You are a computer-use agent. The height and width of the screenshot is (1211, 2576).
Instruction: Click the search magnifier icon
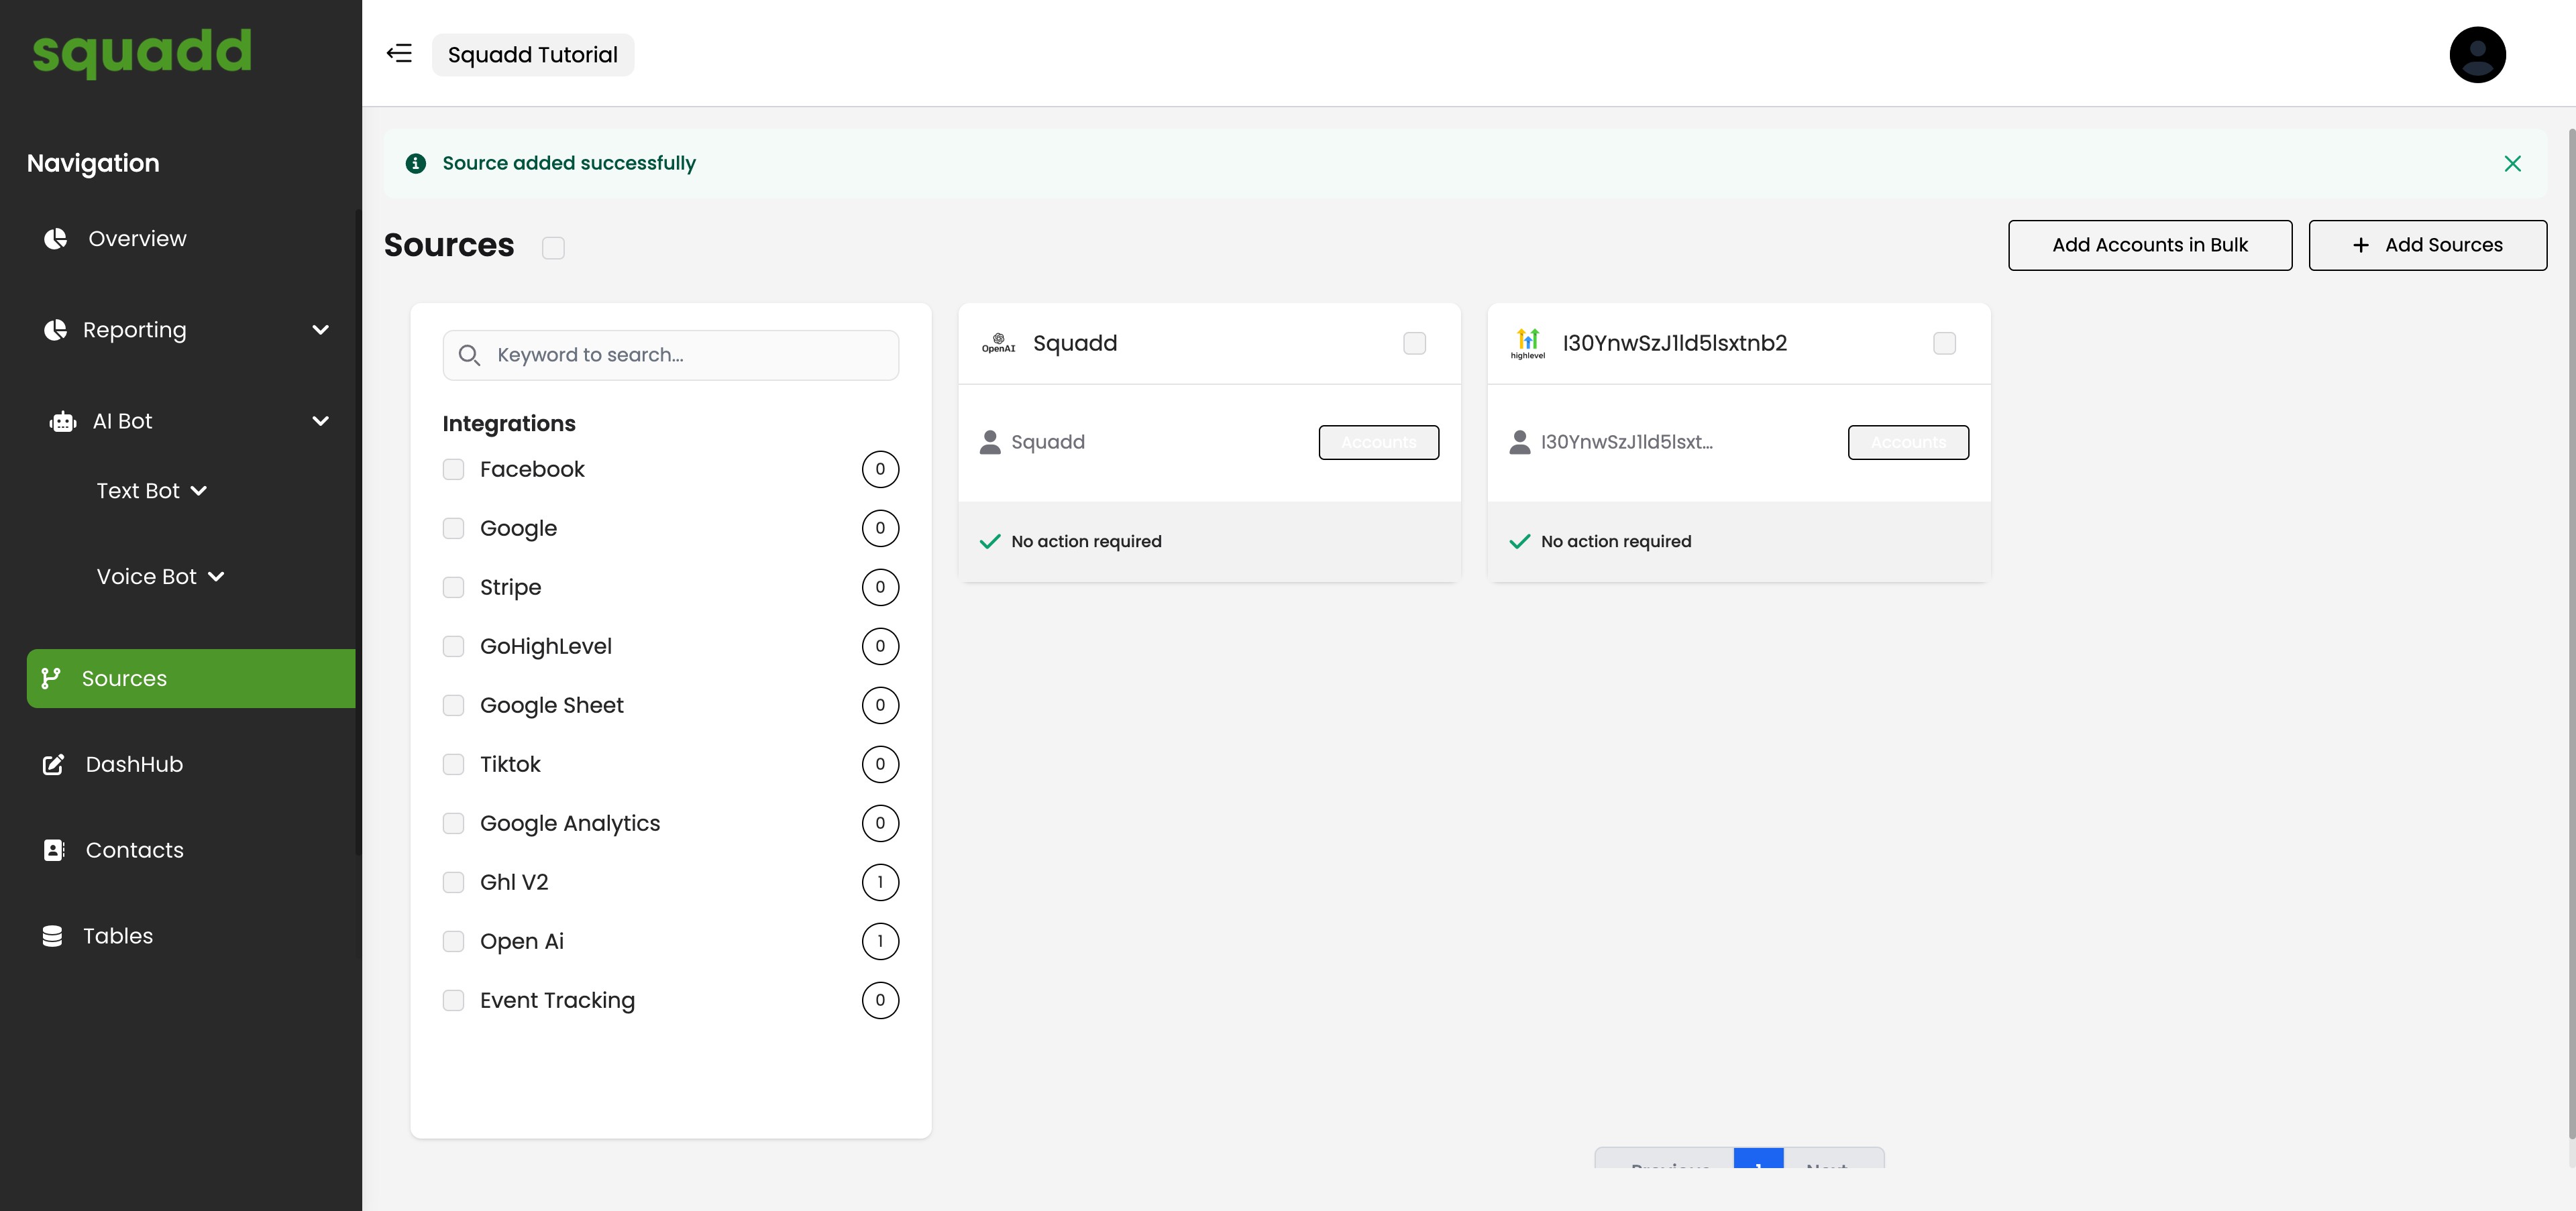click(x=469, y=355)
